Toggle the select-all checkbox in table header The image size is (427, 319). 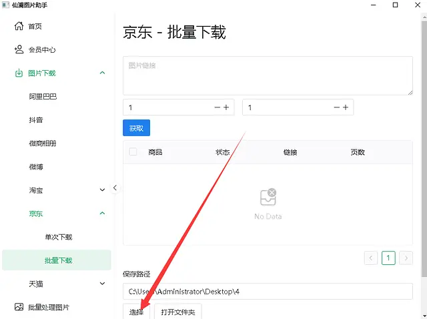(x=133, y=151)
